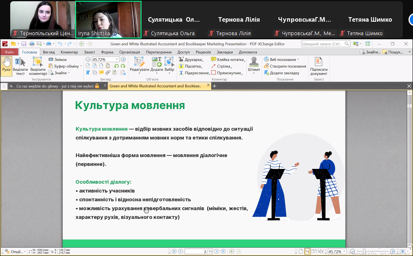Switch to the Організація ribbon tab
The height and width of the screenshot is (256, 413).
(x=129, y=52)
